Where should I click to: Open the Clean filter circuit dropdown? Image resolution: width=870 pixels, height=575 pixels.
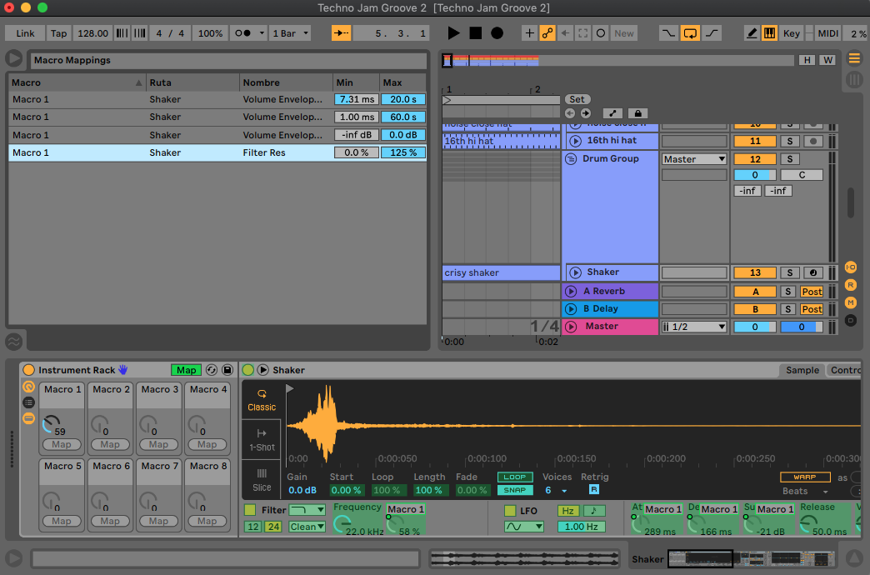click(305, 526)
